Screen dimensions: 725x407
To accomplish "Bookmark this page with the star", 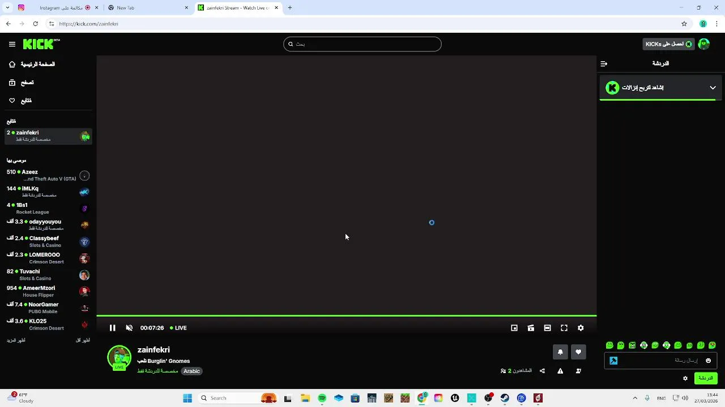I will pos(684,24).
